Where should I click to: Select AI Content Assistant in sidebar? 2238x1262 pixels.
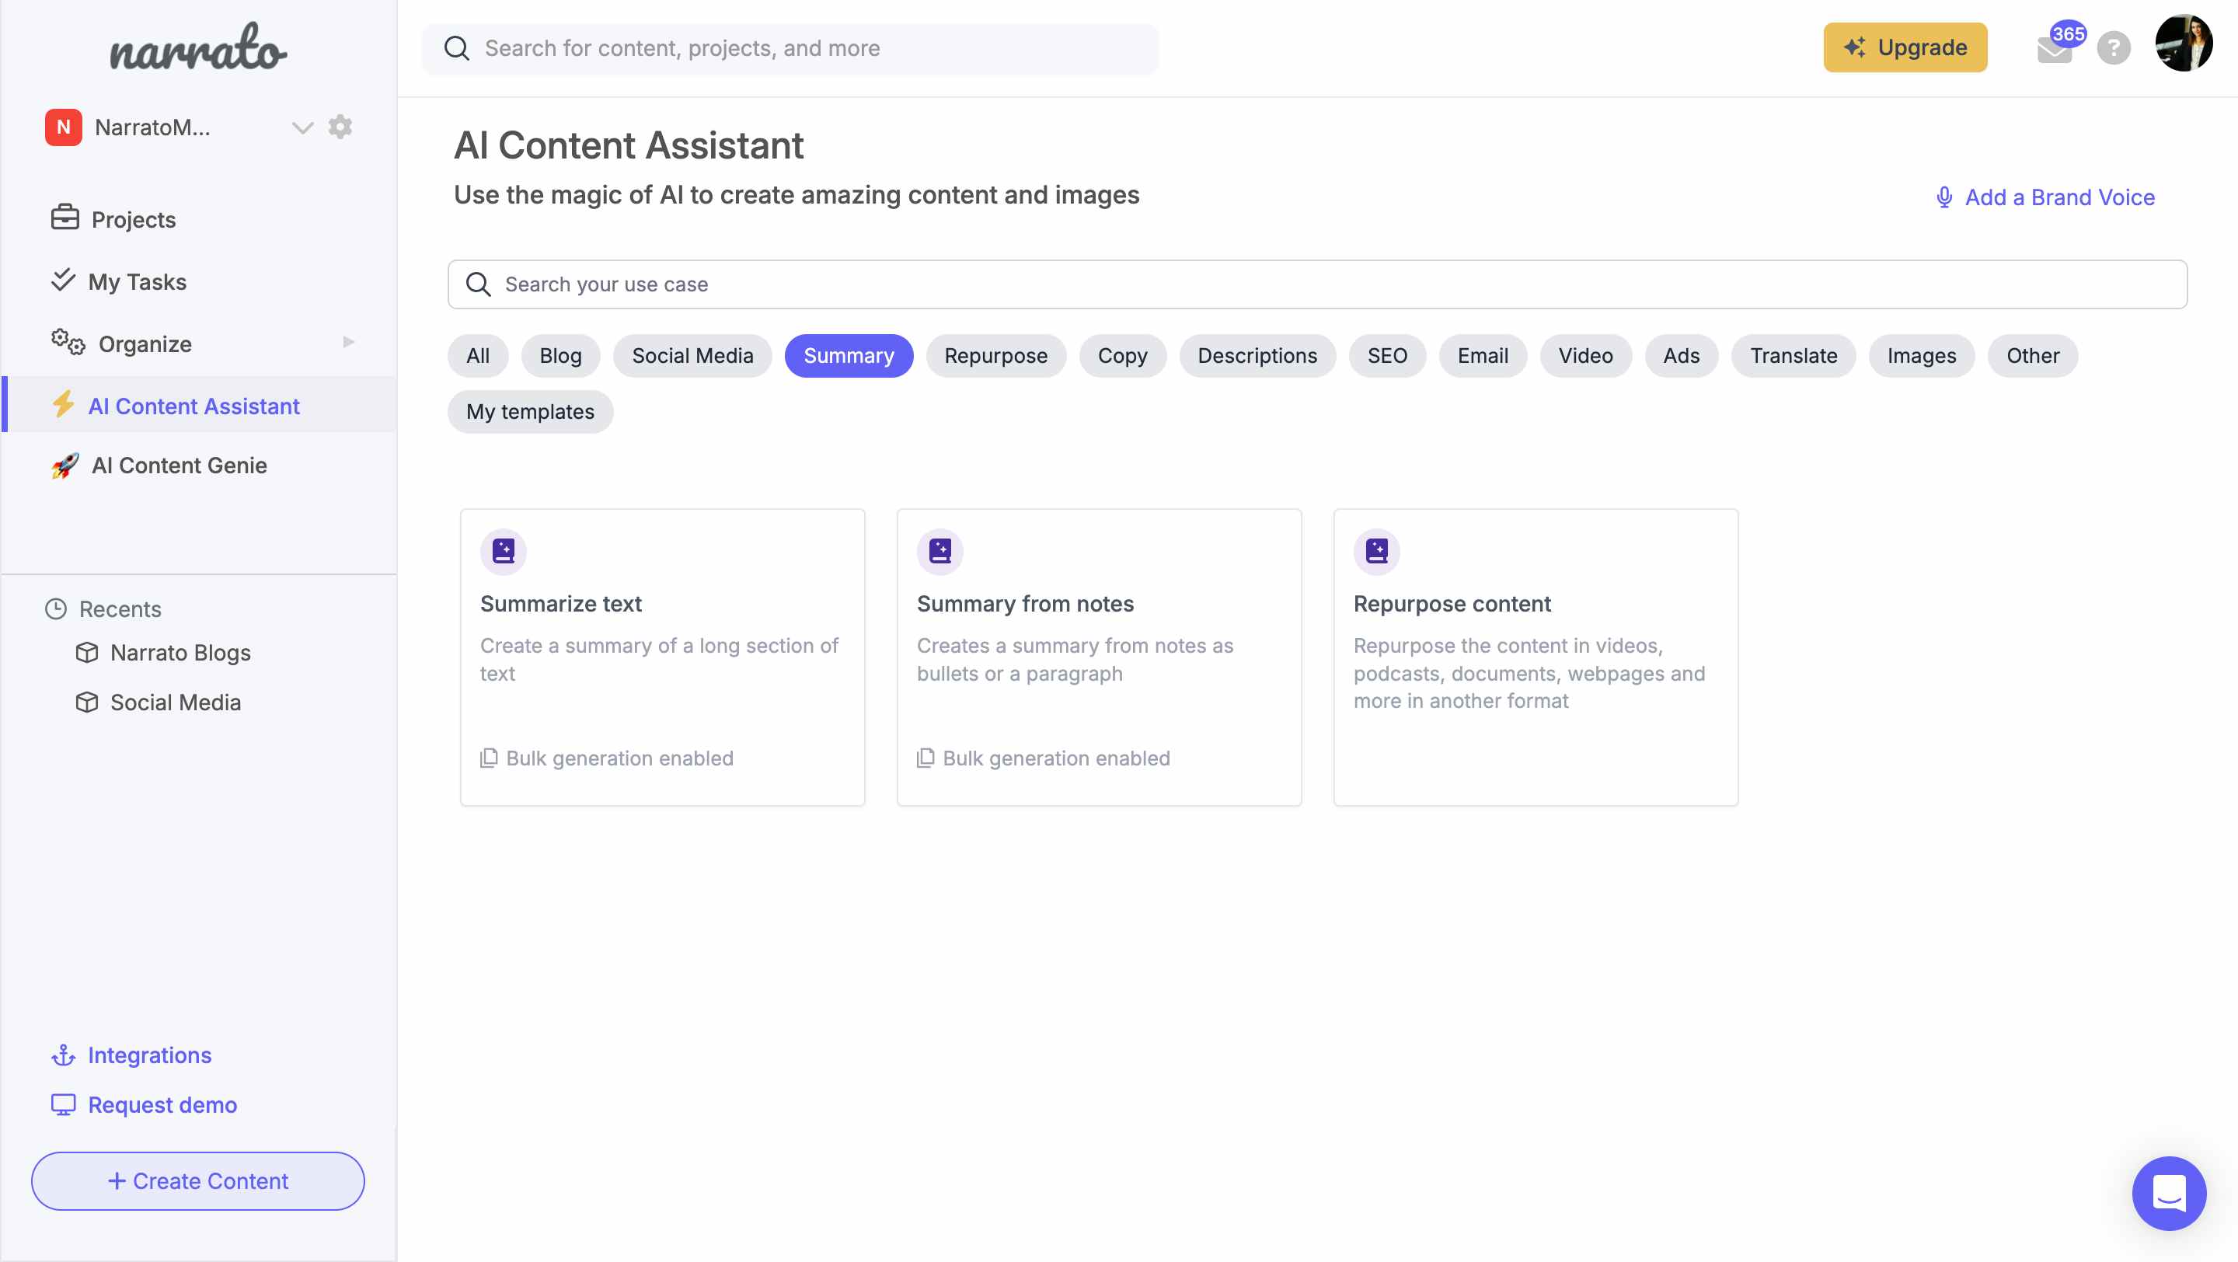click(199, 405)
